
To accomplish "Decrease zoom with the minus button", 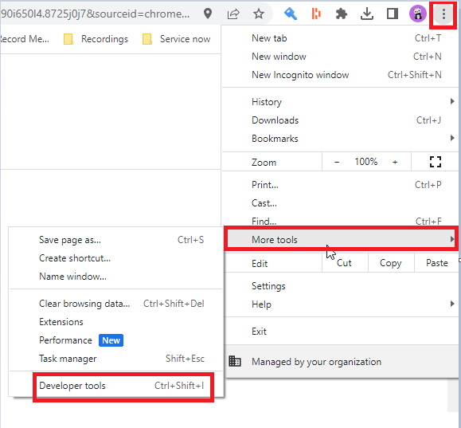I will pyautogui.click(x=337, y=162).
